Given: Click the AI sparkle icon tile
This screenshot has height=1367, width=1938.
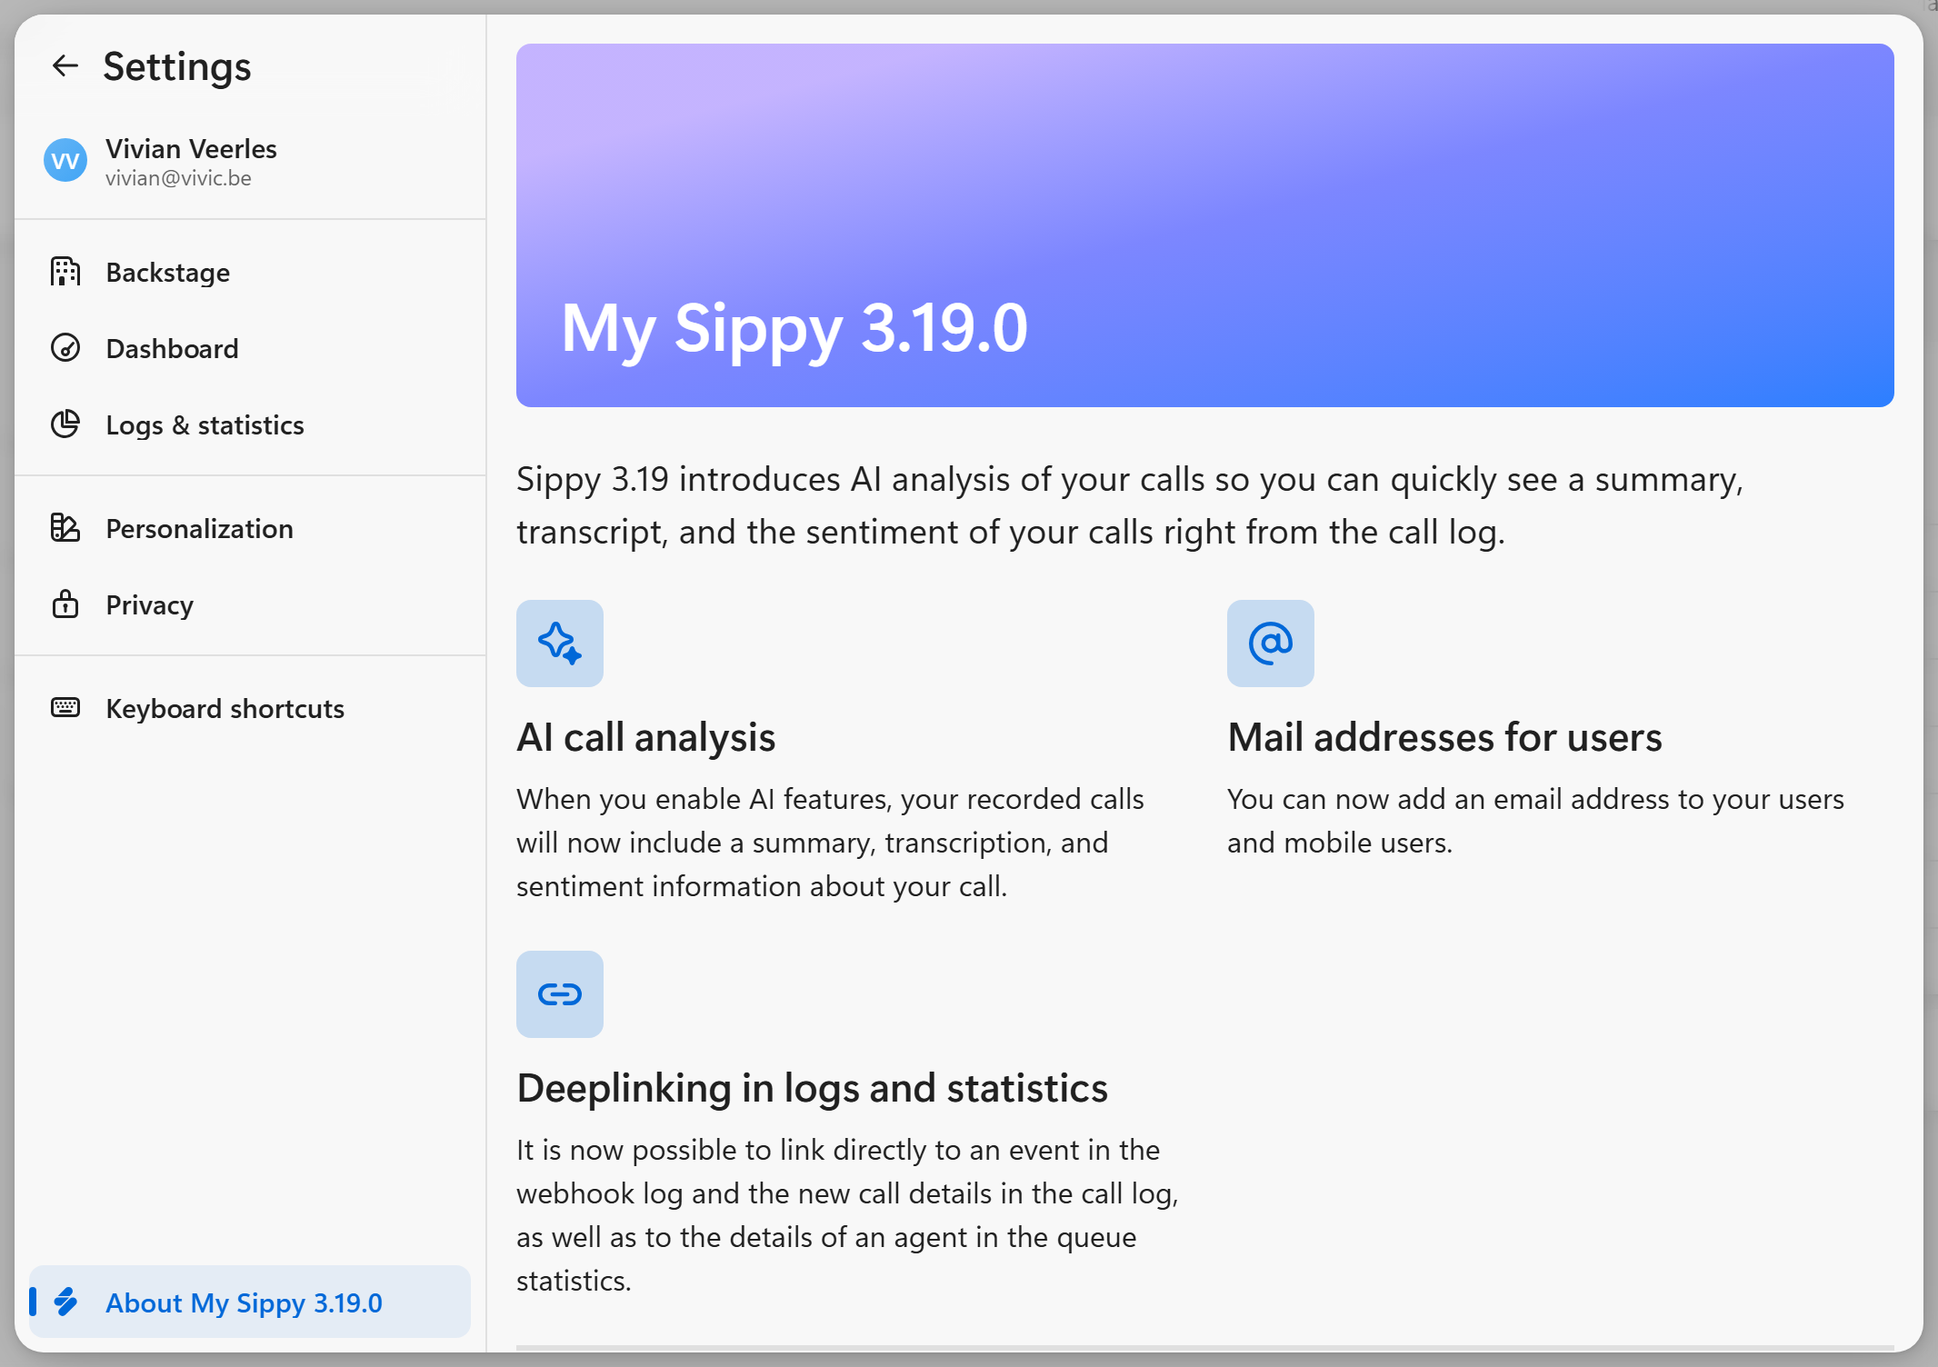Looking at the screenshot, I should (x=560, y=644).
